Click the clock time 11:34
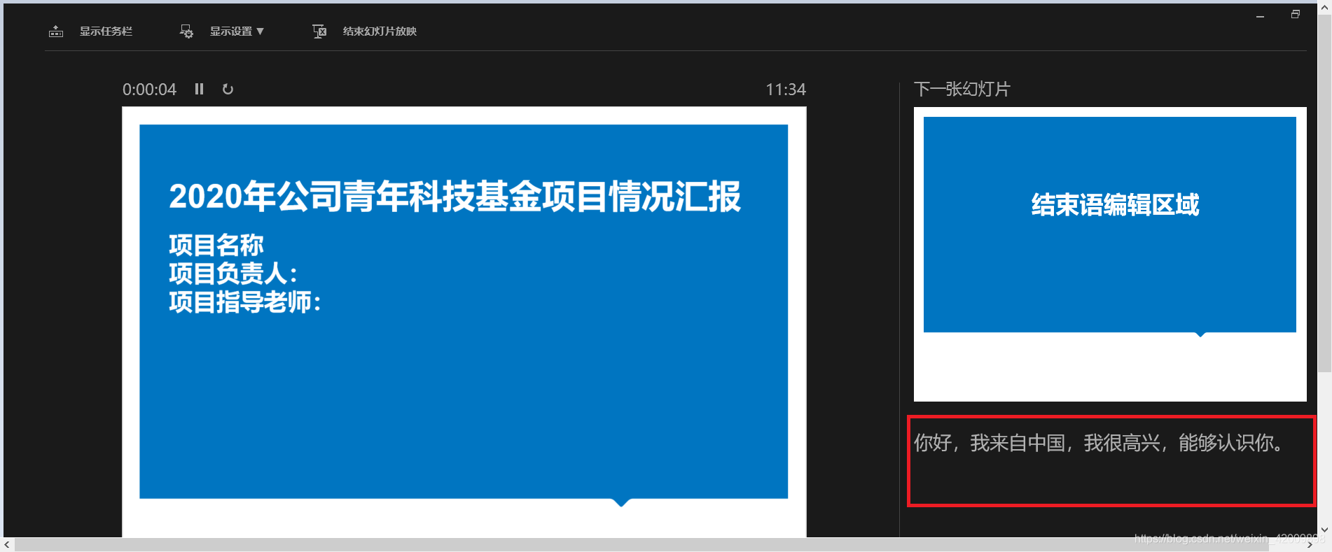The height and width of the screenshot is (552, 1332). [x=786, y=90]
